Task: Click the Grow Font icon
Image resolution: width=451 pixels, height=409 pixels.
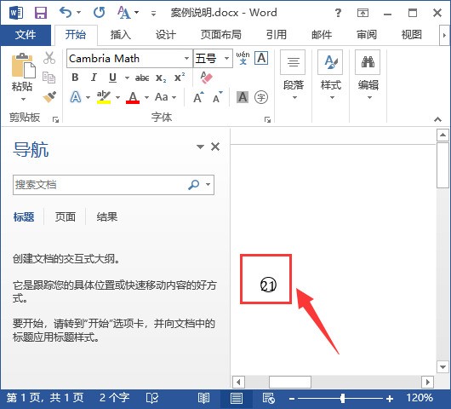Action: (198, 97)
